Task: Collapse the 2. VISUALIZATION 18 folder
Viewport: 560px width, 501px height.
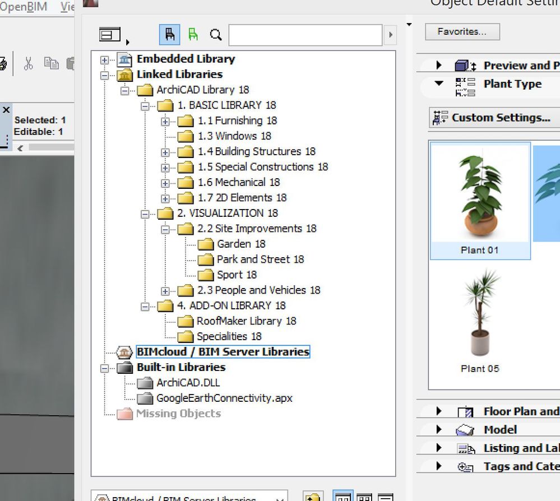Action: coord(145,214)
